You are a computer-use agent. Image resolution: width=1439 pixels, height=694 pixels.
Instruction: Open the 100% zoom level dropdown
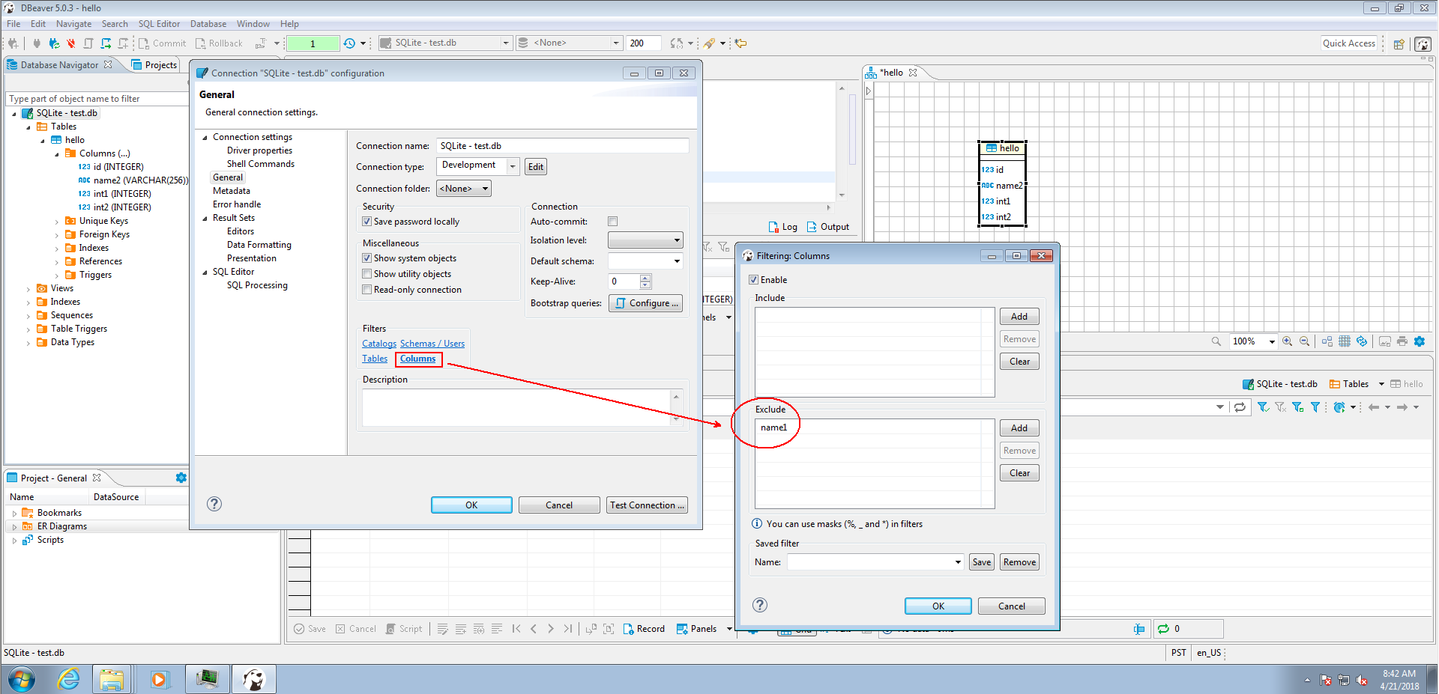click(x=1272, y=341)
